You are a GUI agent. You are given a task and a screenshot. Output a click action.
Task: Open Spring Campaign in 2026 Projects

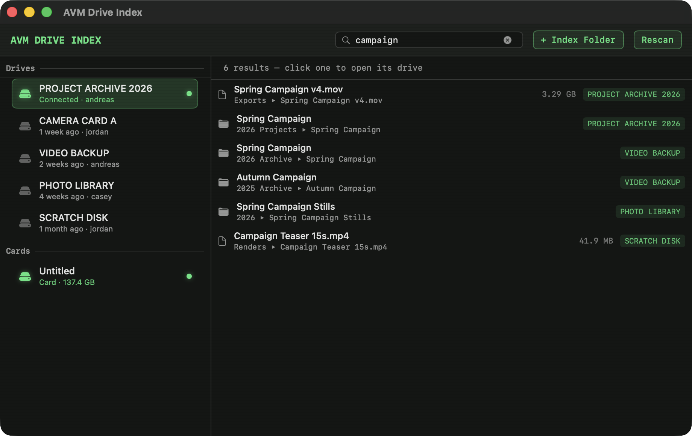[451, 124]
